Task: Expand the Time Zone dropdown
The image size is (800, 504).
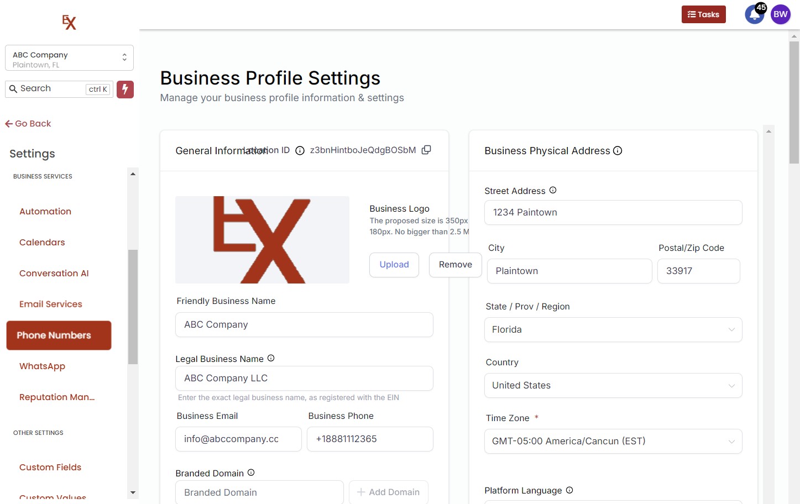Action: (613, 442)
